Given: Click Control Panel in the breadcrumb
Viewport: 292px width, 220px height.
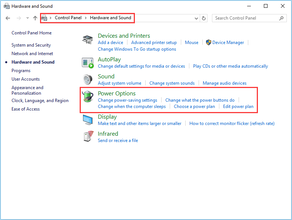Looking at the screenshot, I should (68, 18).
